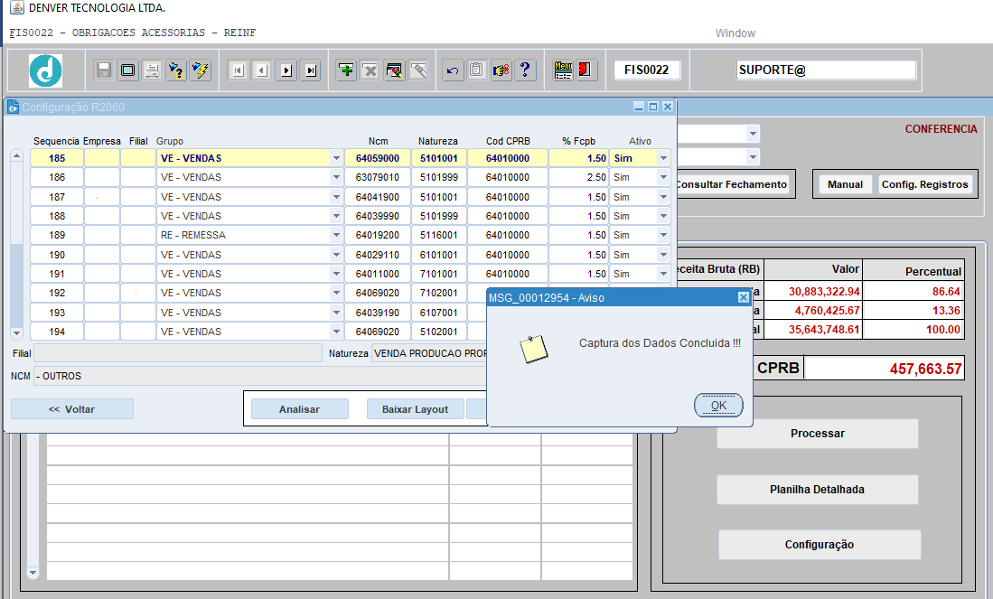993x599 pixels.
Task: Click the Denver 'd' logo
Action: click(x=45, y=70)
